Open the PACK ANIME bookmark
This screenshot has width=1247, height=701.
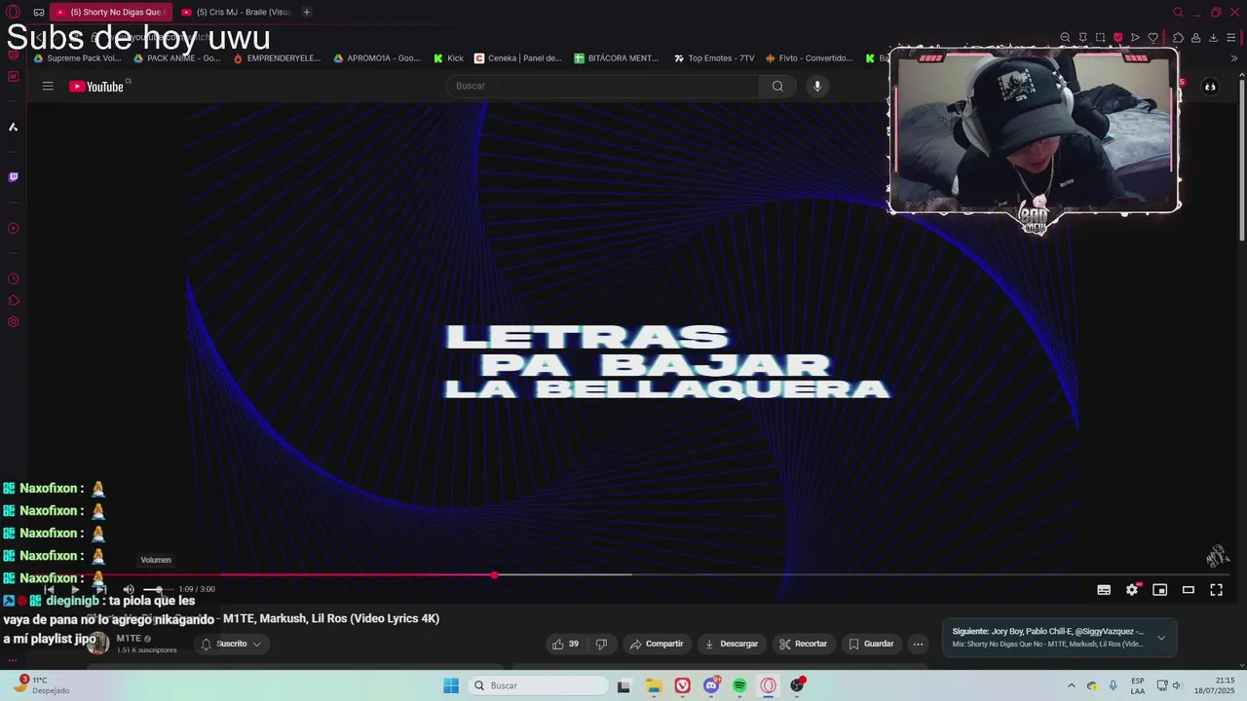click(x=176, y=58)
